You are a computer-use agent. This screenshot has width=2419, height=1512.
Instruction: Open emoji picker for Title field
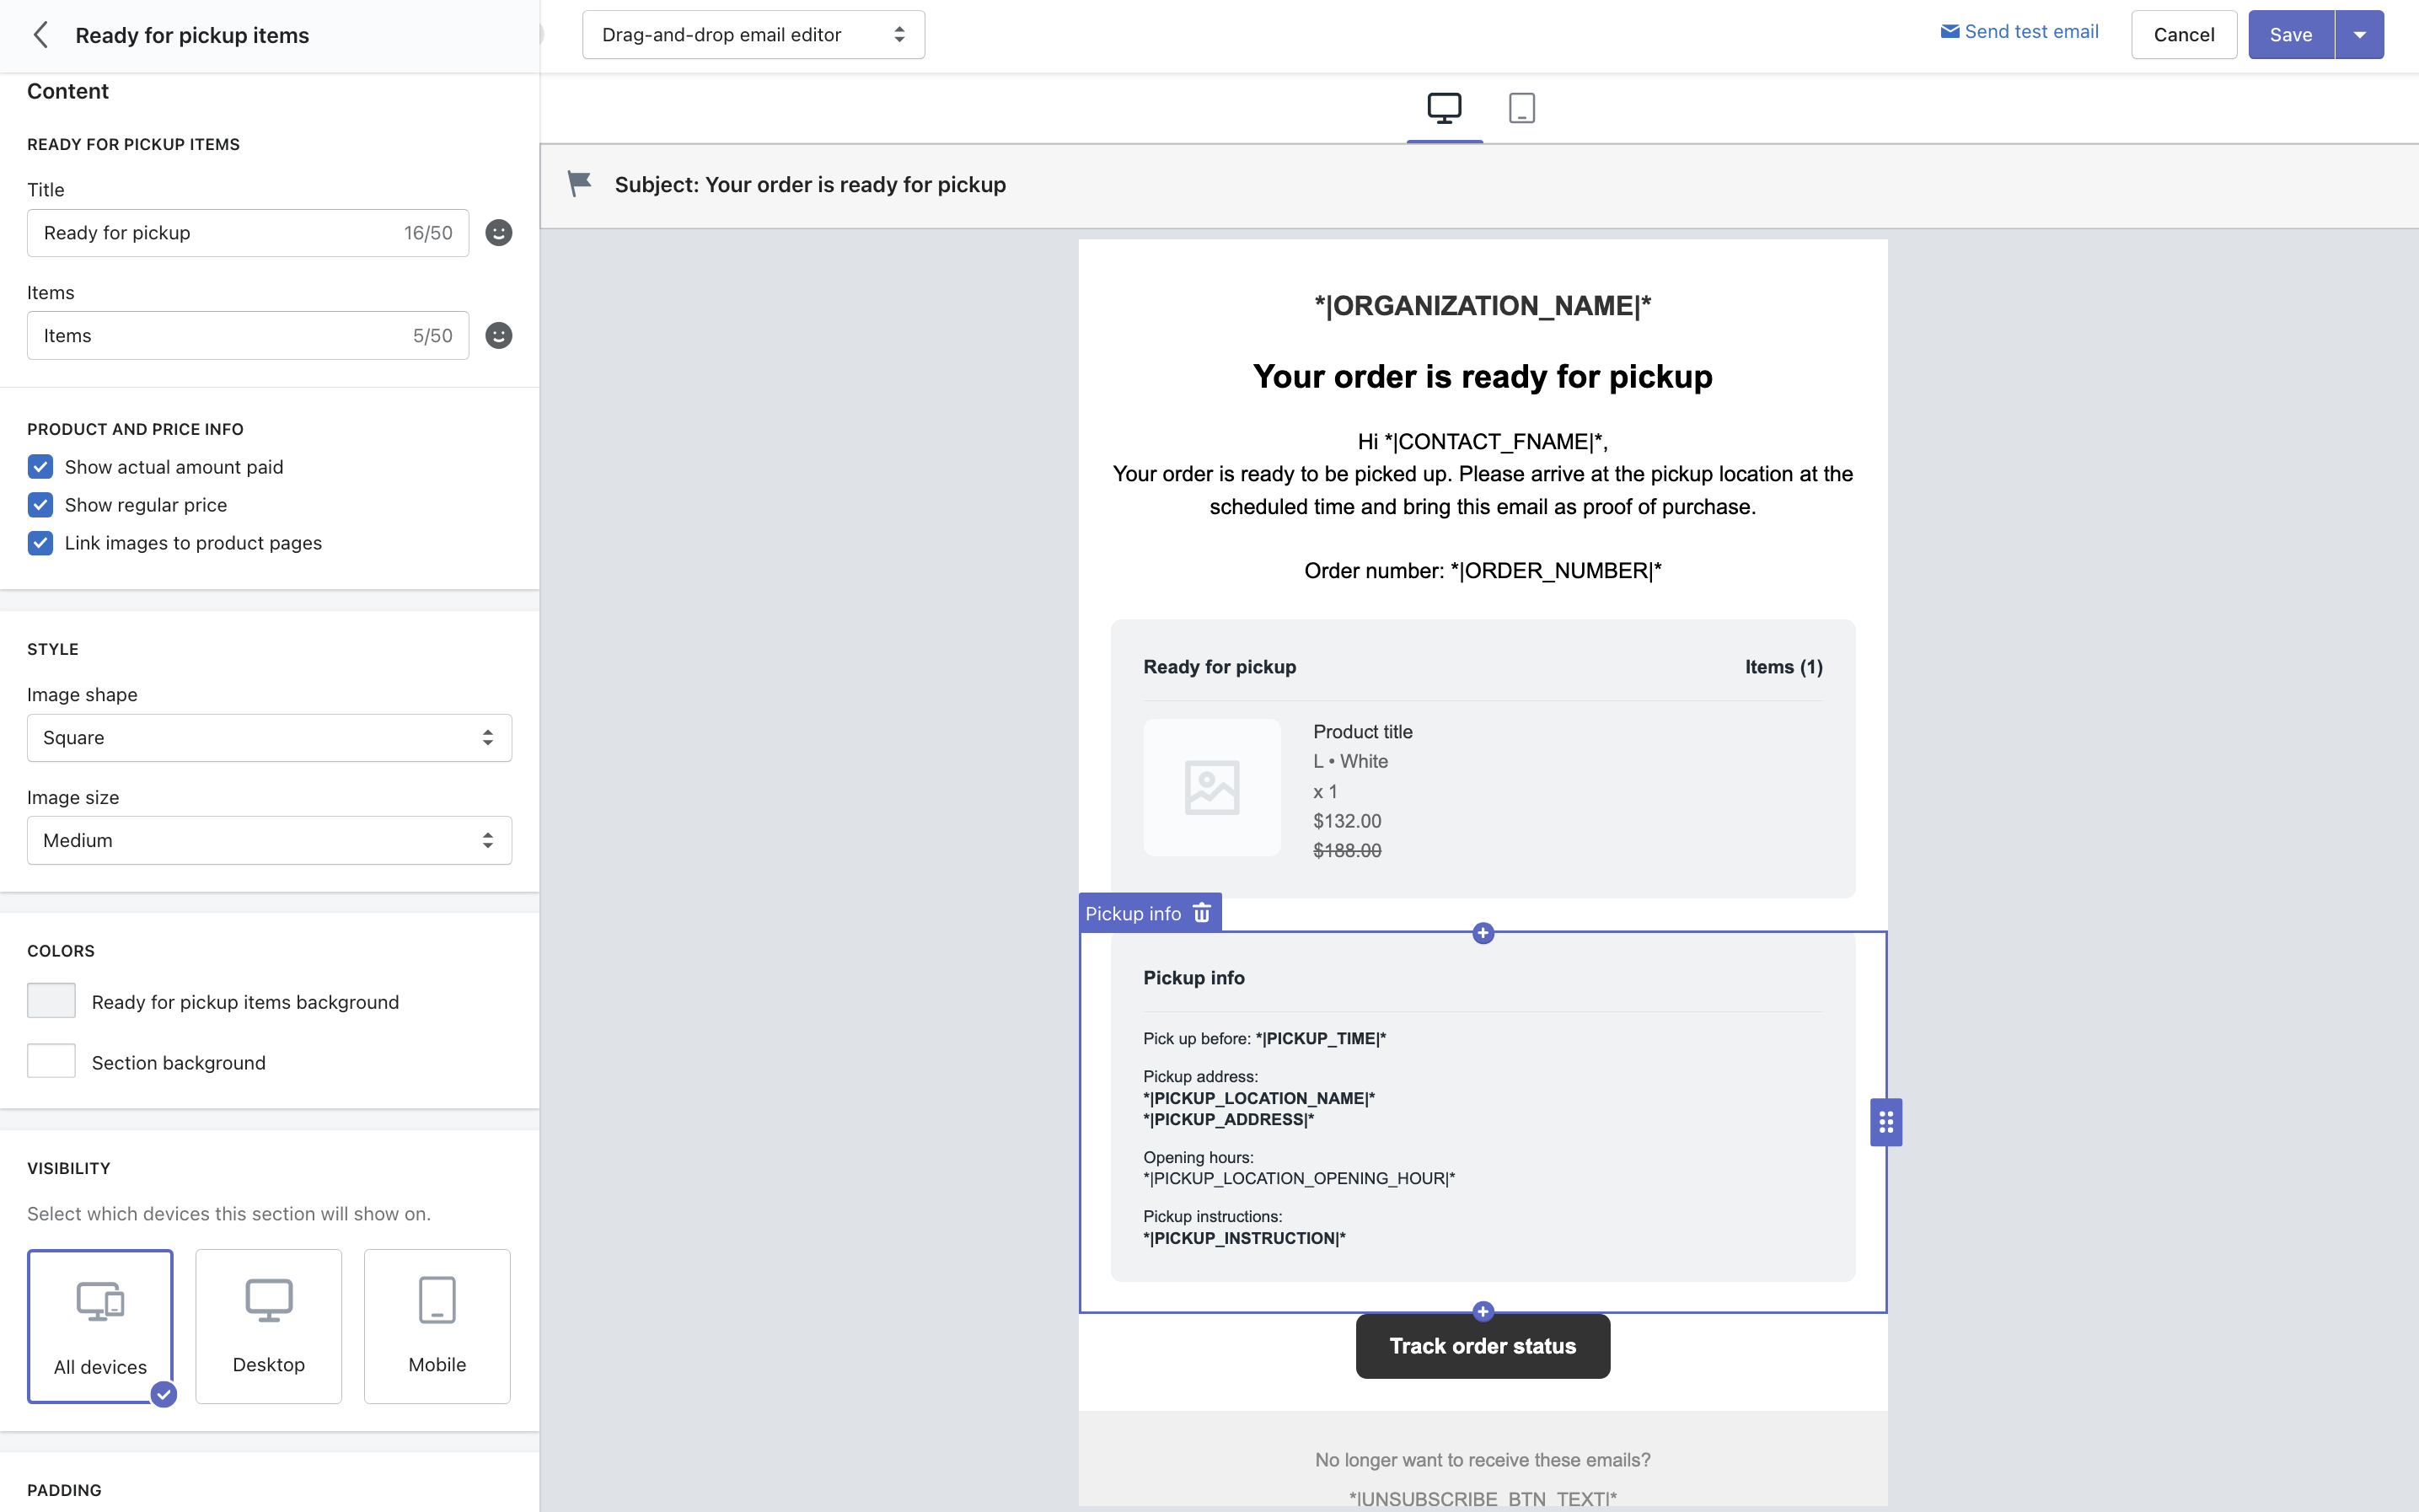pyautogui.click(x=498, y=233)
